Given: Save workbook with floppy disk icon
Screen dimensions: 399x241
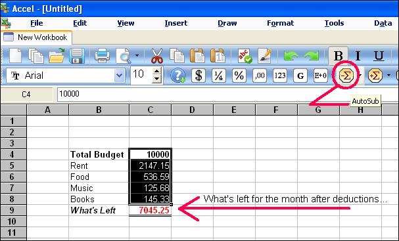Looking at the screenshot, I should click(77, 55).
